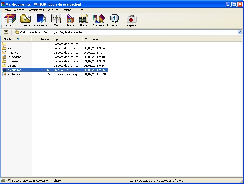Click the desktop.ini file icon
244x184 pixels.
coord(4,74)
